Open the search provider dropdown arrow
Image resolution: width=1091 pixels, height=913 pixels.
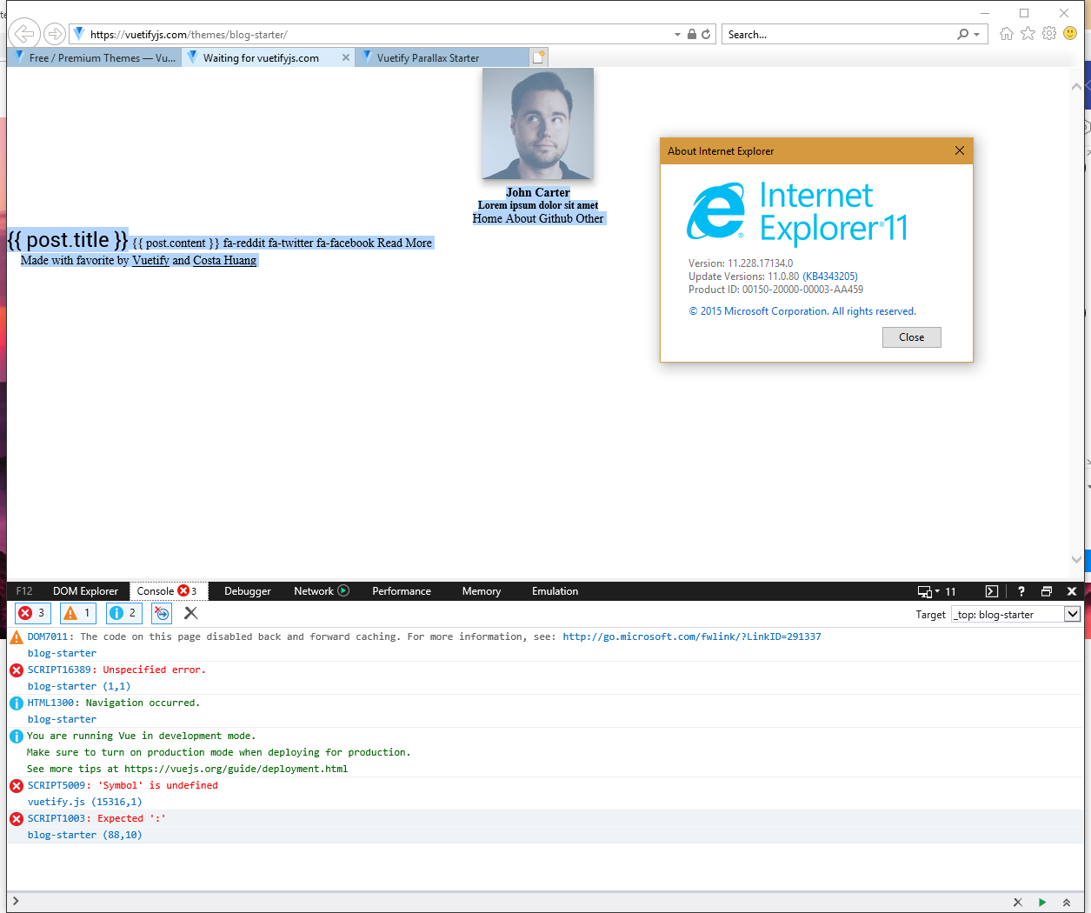[977, 35]
